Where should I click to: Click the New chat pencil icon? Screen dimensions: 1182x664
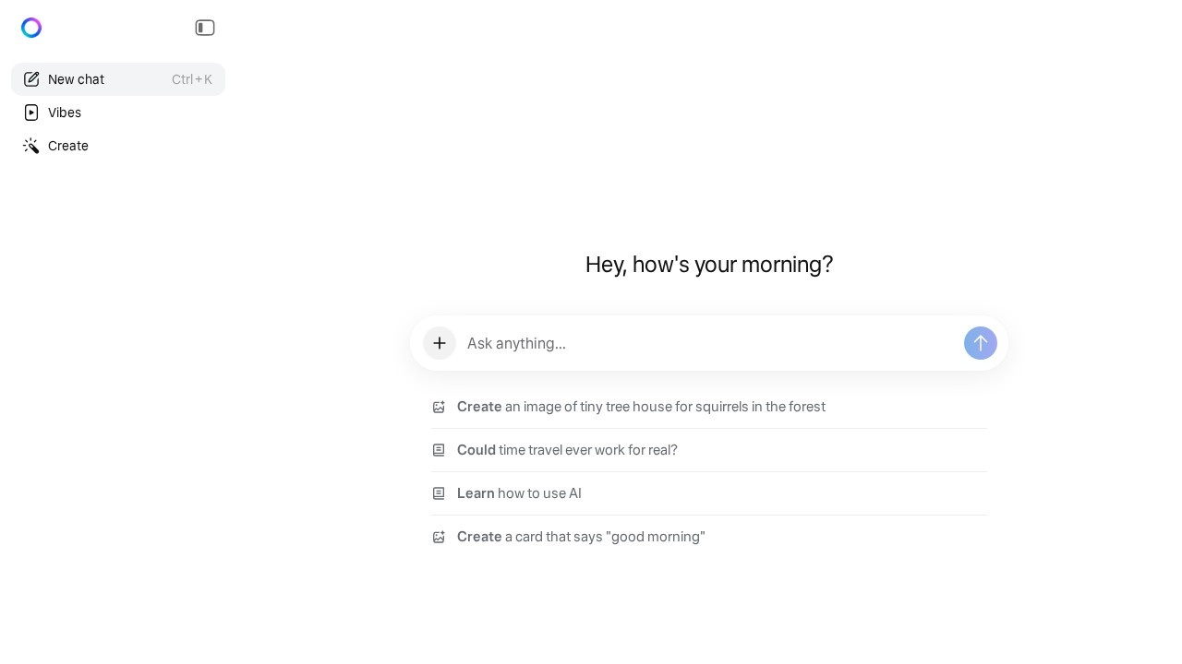[31, 79]
